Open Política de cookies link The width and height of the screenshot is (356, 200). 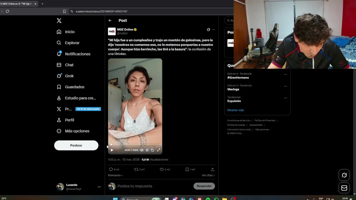coord(236,125)
